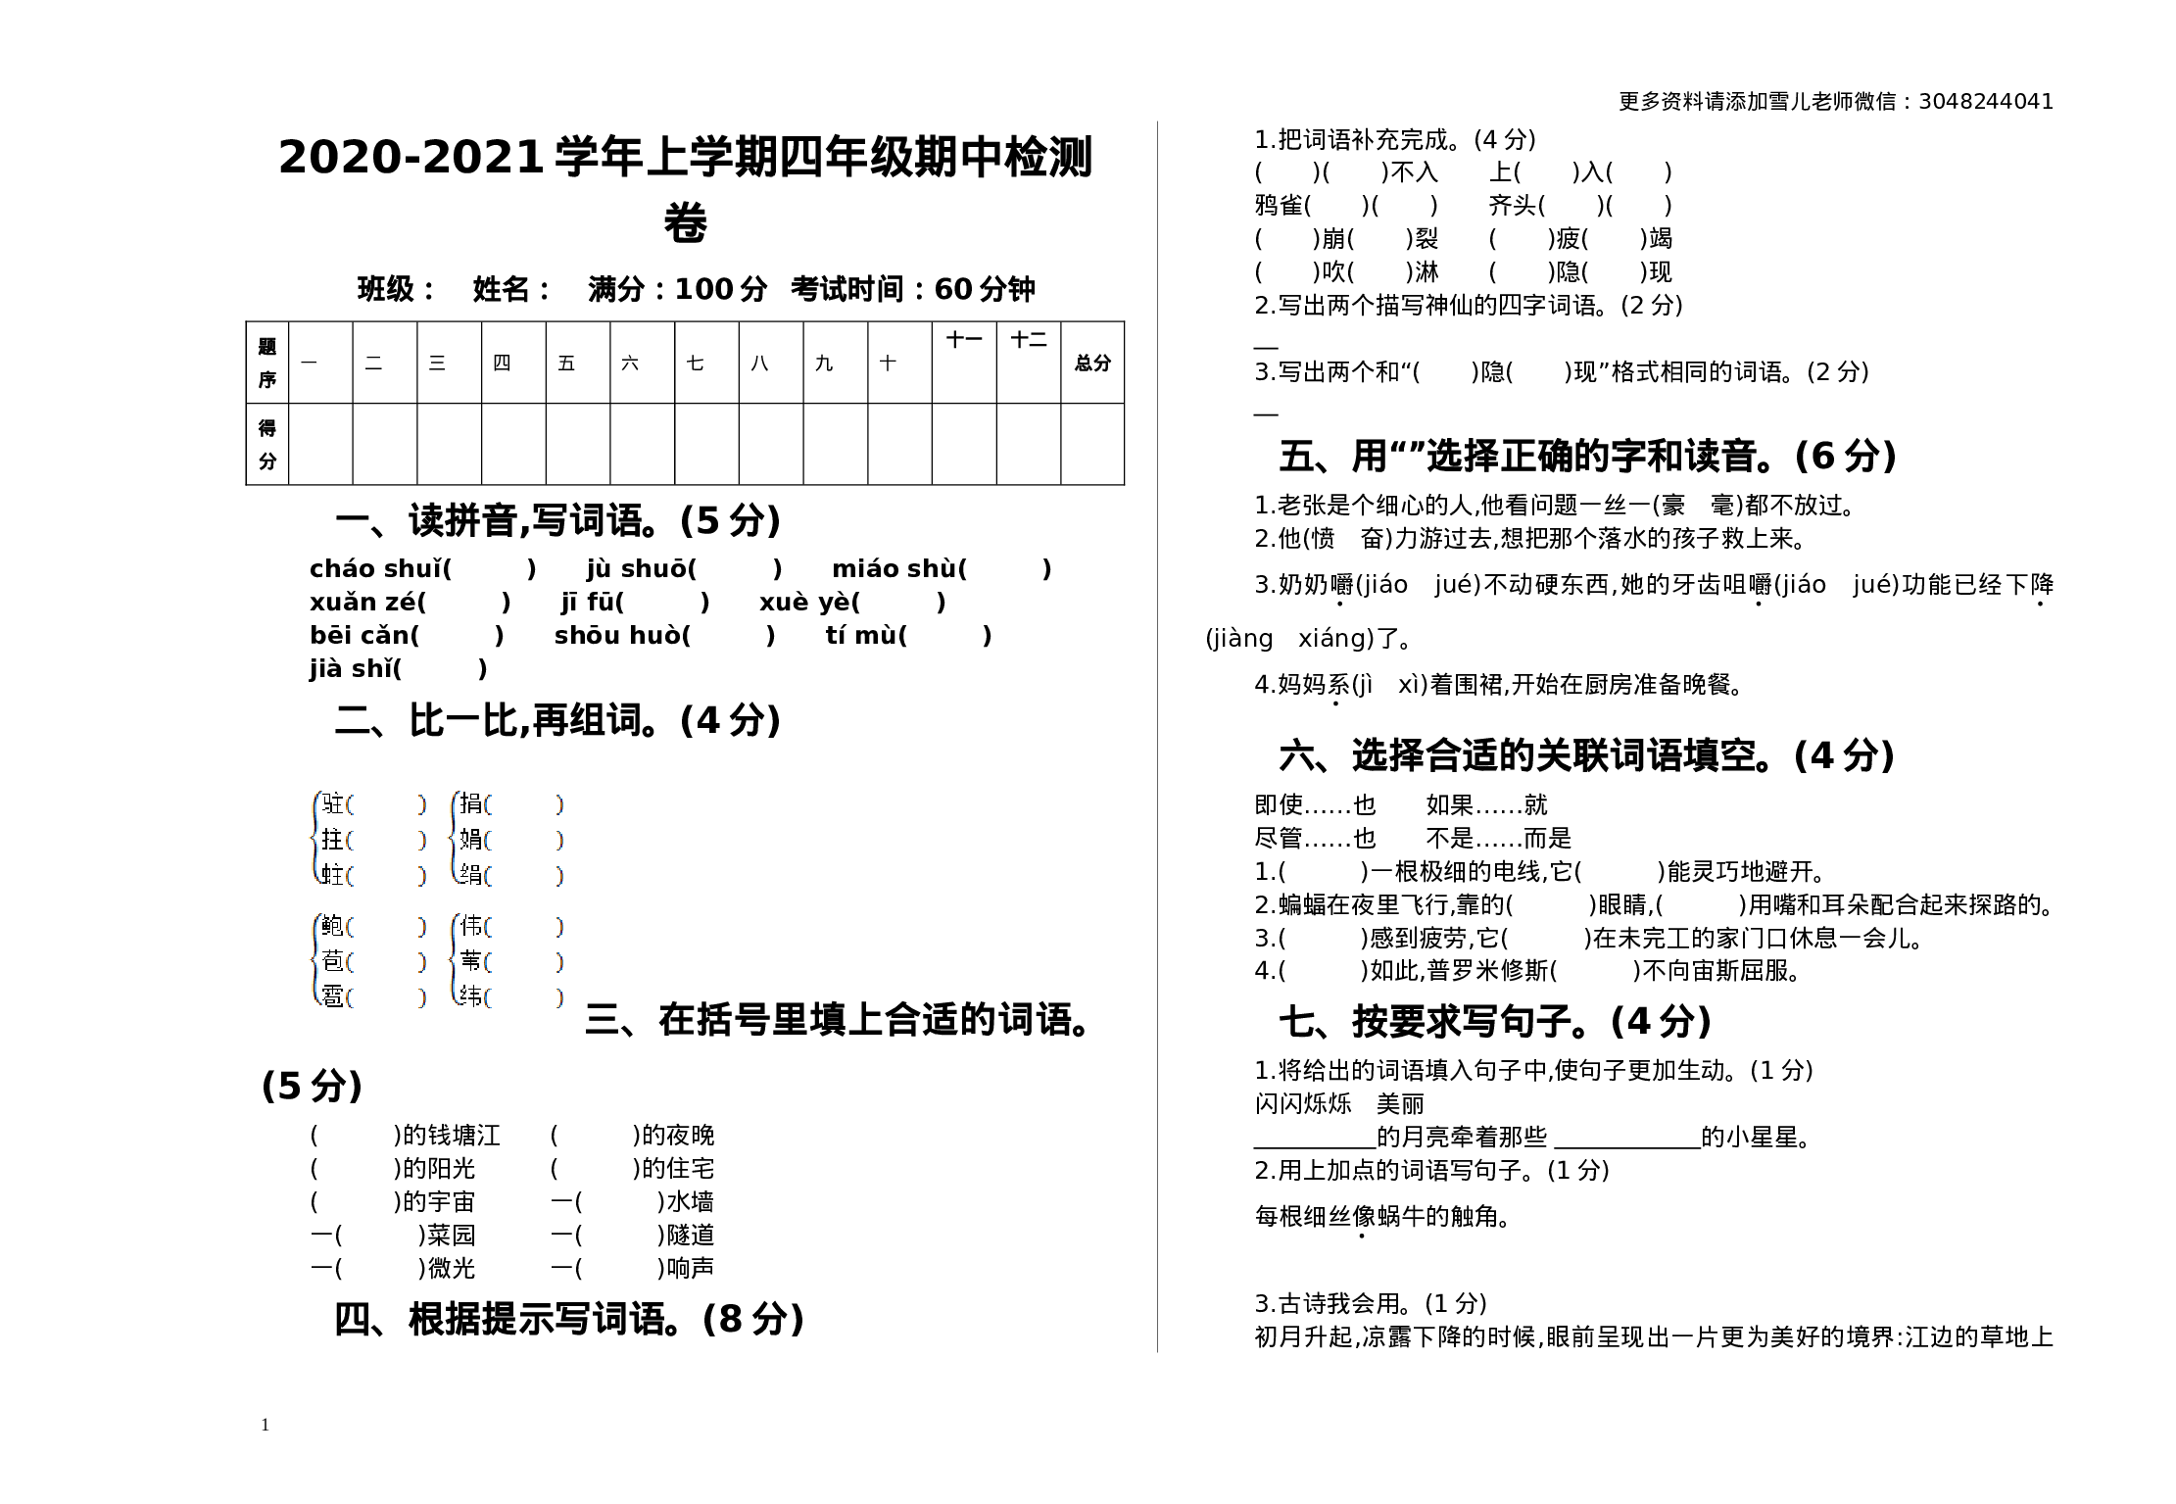Screen dimensions: 2176x1504
Task: Click the section heading 一、读拼音,写词语
Action: coord(557,520)
